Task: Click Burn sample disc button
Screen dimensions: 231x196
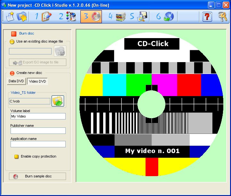Action: point(37,176)
